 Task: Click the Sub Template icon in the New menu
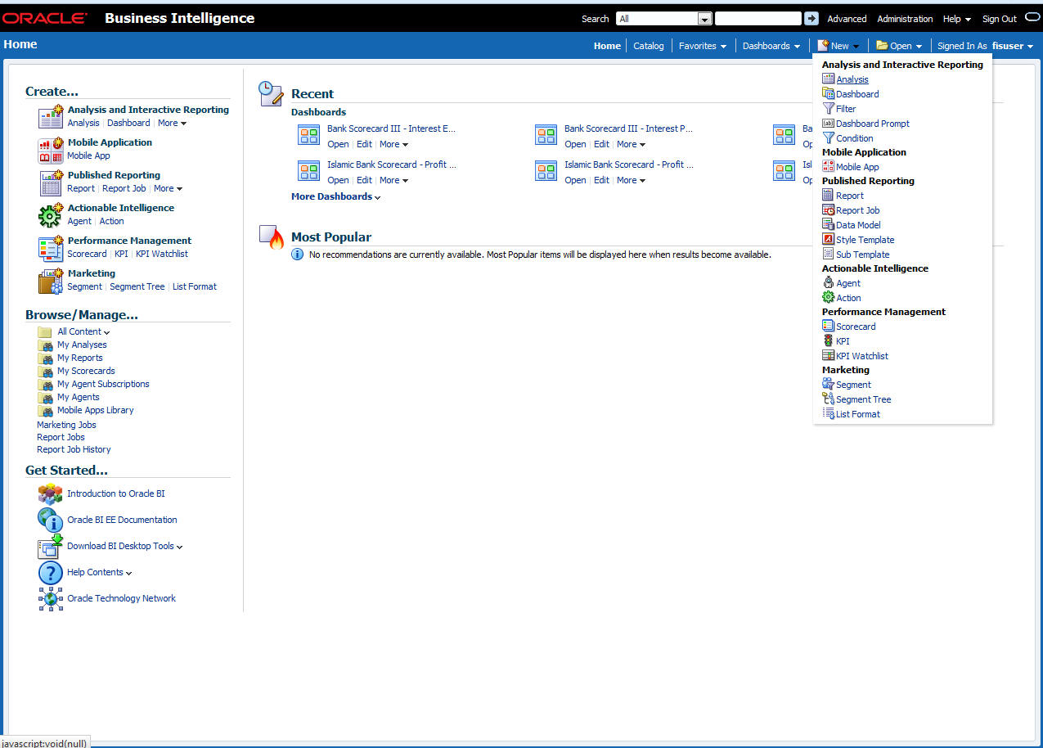pos(828,255)
